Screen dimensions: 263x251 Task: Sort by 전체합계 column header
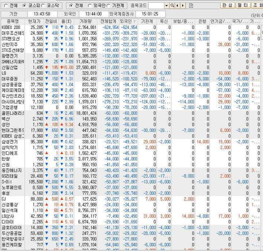[x=108, y=22]
